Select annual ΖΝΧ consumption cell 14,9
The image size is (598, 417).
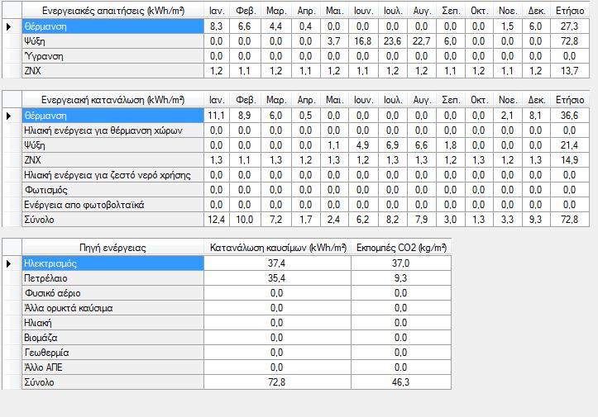click(x=570, y=160)
